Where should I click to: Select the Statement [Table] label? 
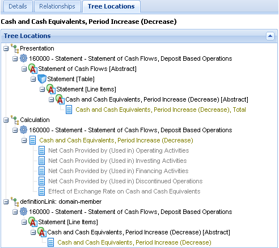click(x=71, y=79)
